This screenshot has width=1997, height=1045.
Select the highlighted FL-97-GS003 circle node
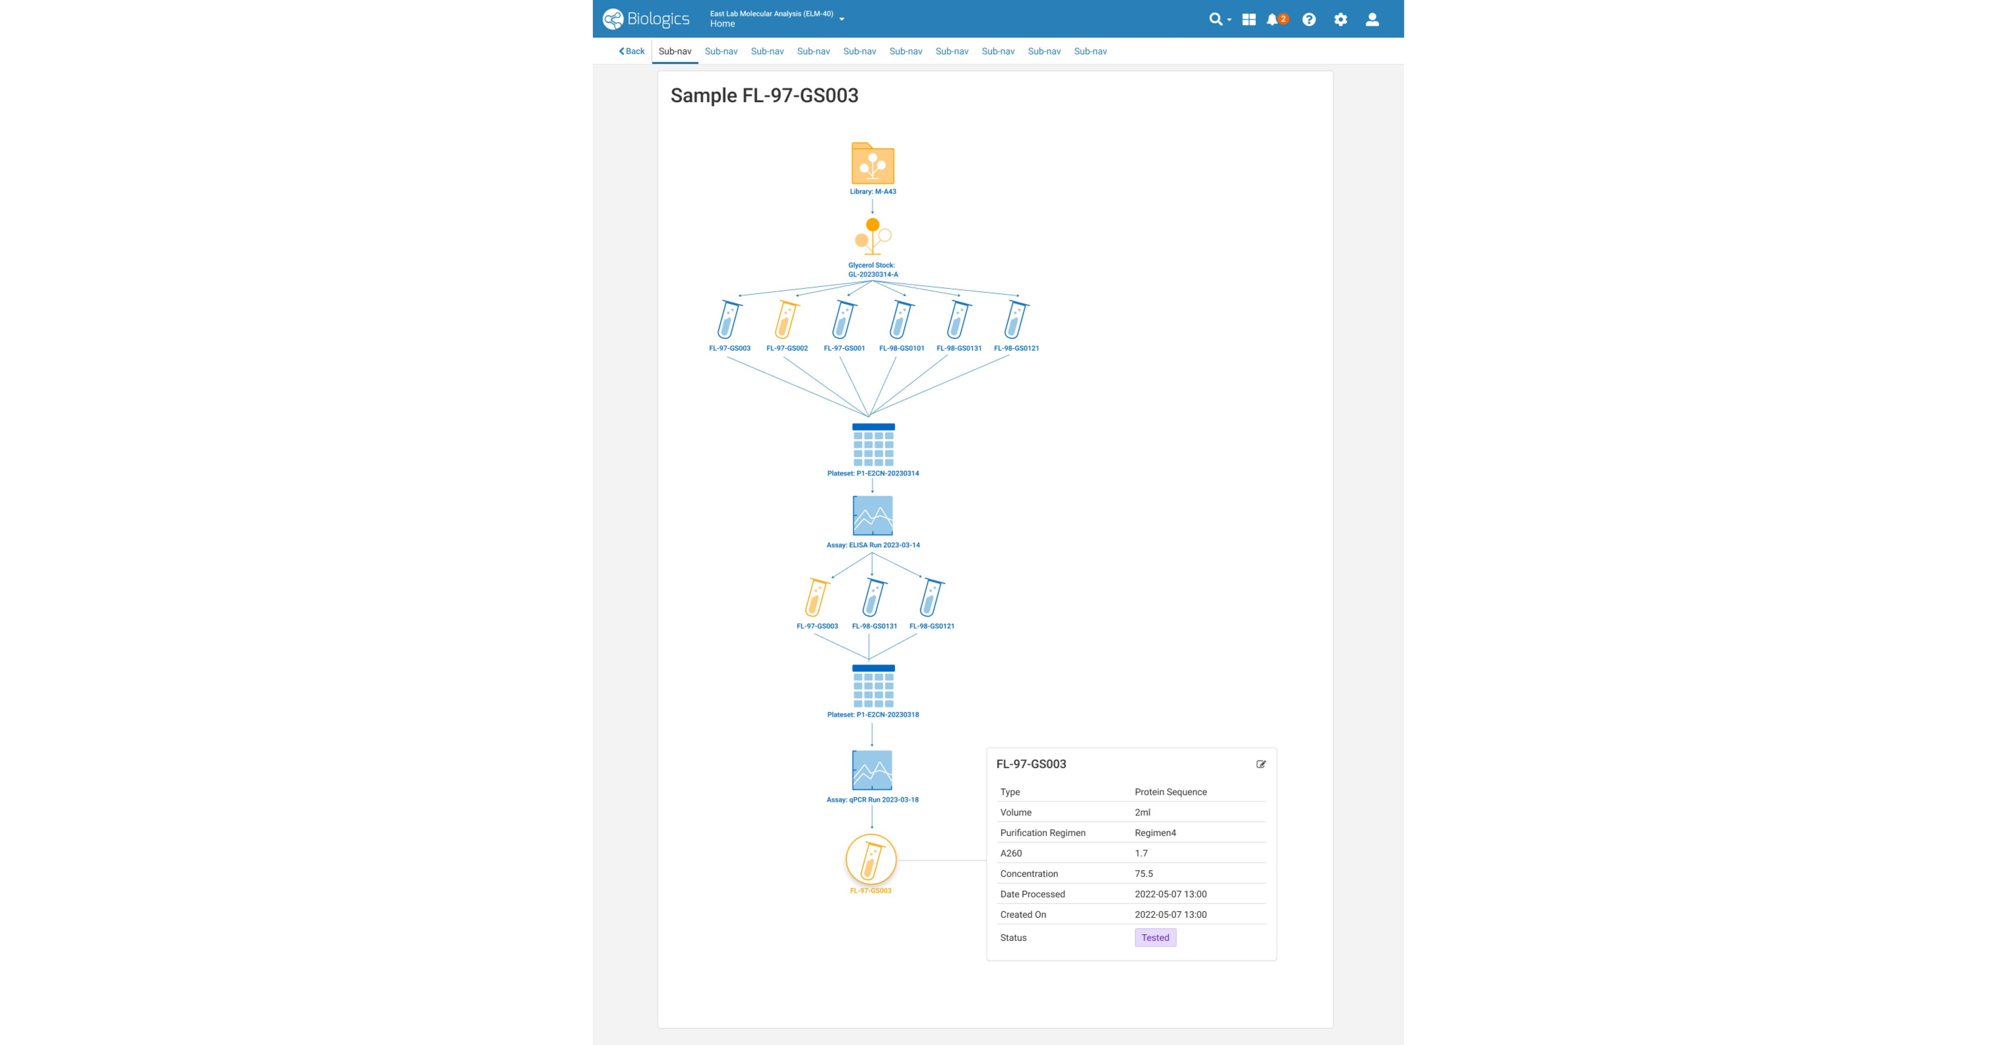[x=872, y=860]
